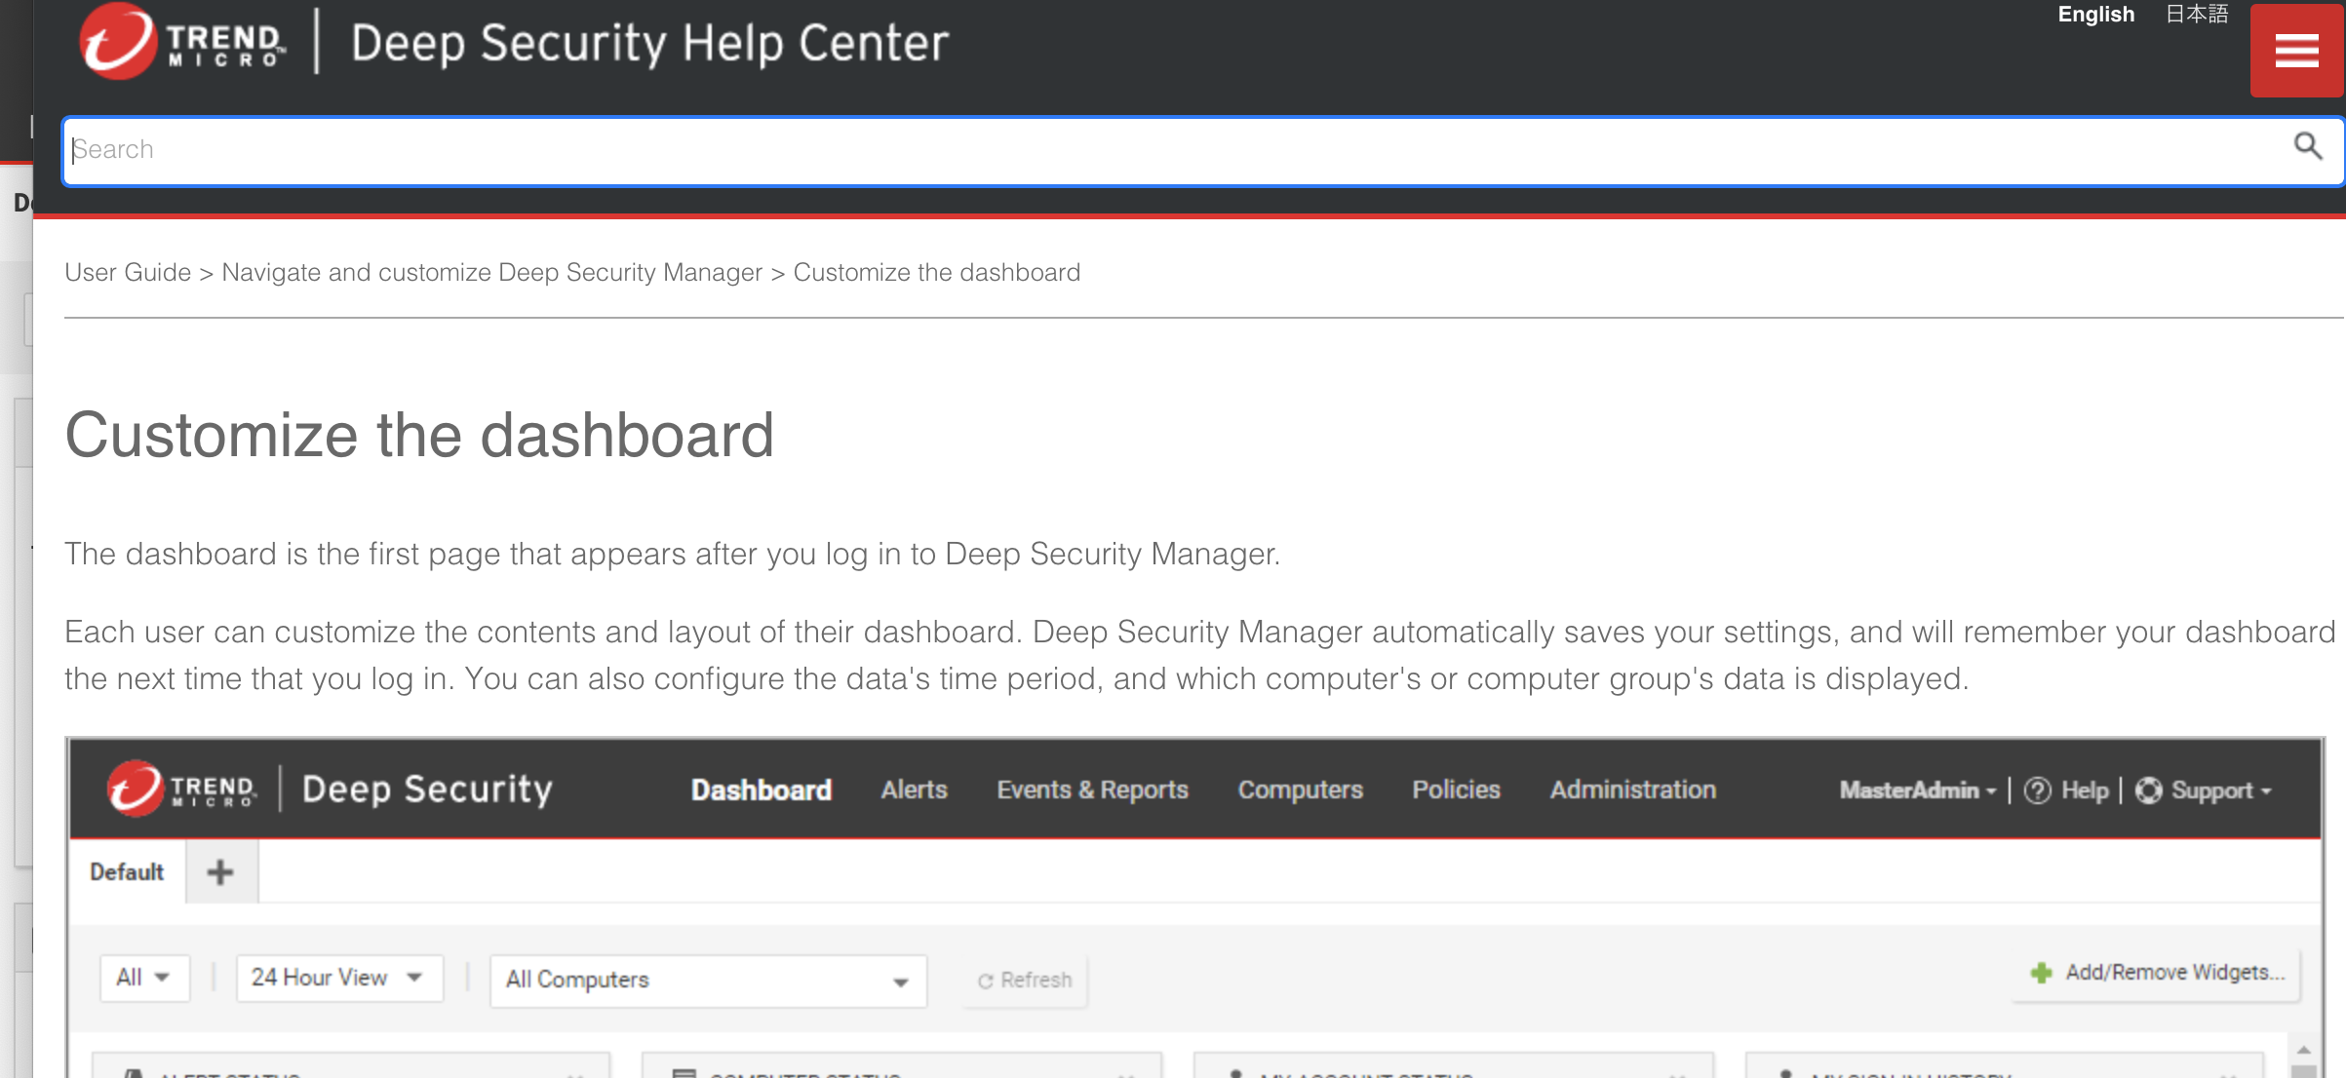Select the Alerts tab in the screenshot
This screenshot has height=1078, width=2346.
click(x=914, y=789)
